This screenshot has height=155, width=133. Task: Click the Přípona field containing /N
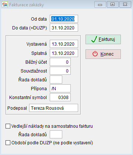(60, 88)
